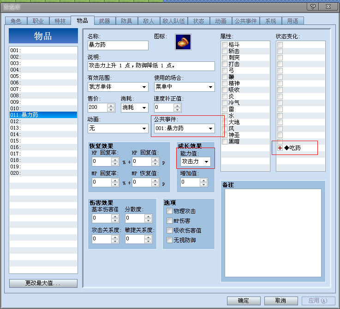Click the 取消 button
The width and height of the screenshot is (340, 309).
(281, 301)
